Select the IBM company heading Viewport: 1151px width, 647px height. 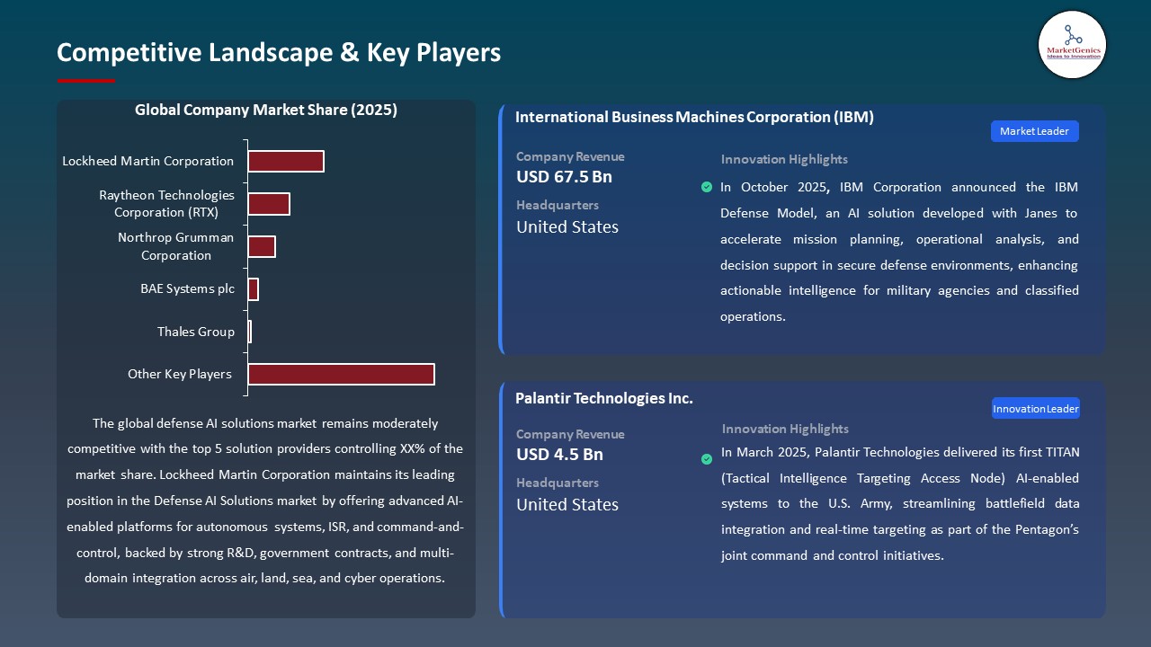693,117
